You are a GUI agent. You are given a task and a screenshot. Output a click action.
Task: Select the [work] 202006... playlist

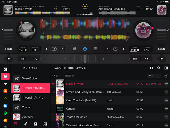[x=31, y=88]
